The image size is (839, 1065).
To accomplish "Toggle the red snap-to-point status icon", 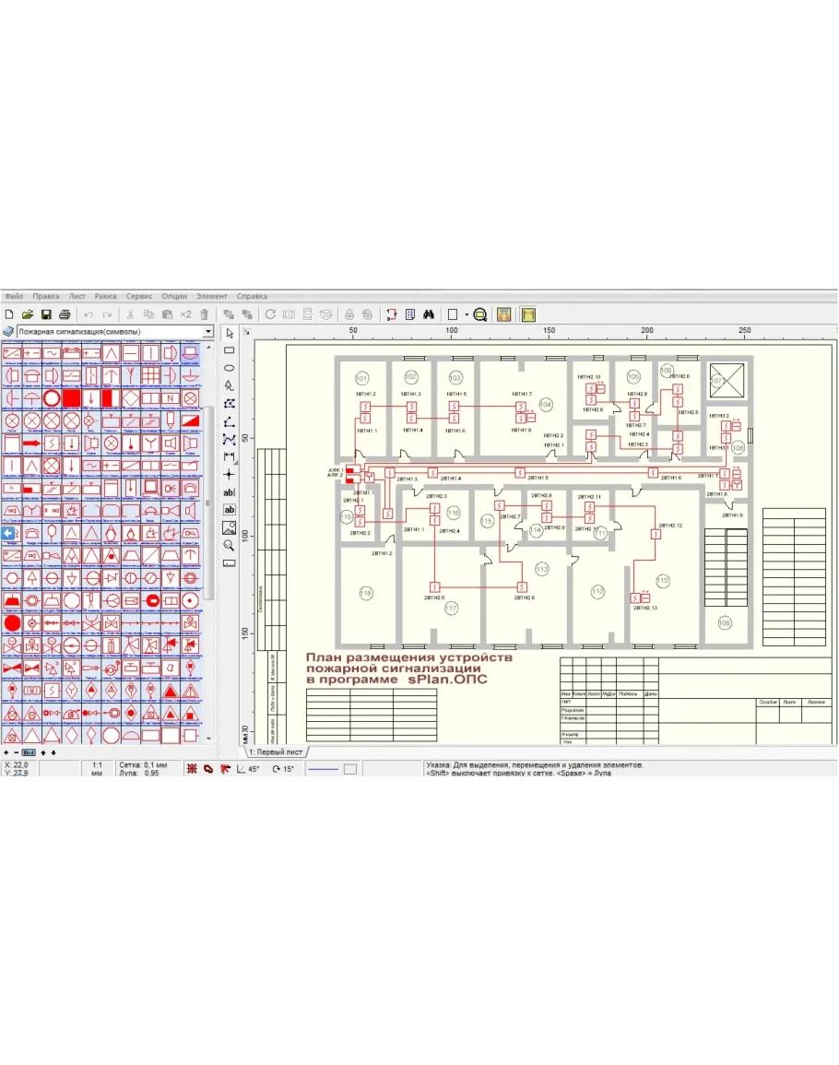I will click(225, 769).
